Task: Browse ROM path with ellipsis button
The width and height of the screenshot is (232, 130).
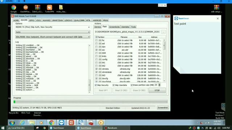Action: tap(163, 32)
